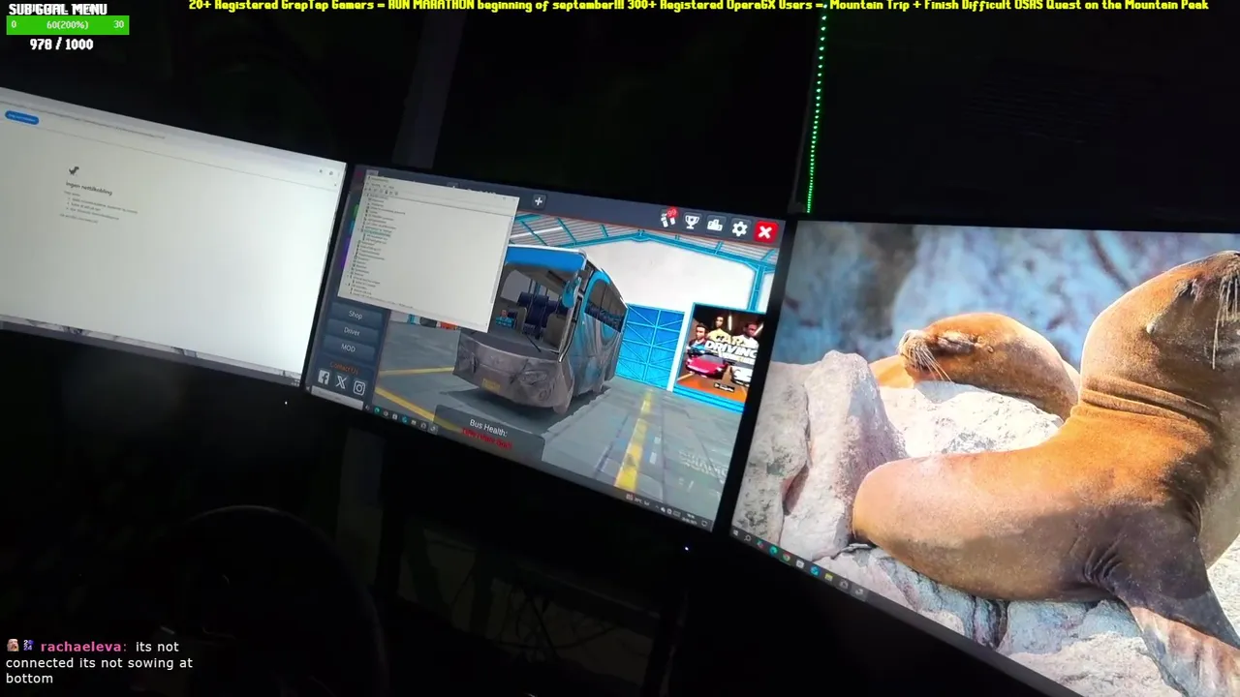Click the blue button on the left monitor's browser
The height and width of the screenshot is (697, 1240).
click(21, 117)
